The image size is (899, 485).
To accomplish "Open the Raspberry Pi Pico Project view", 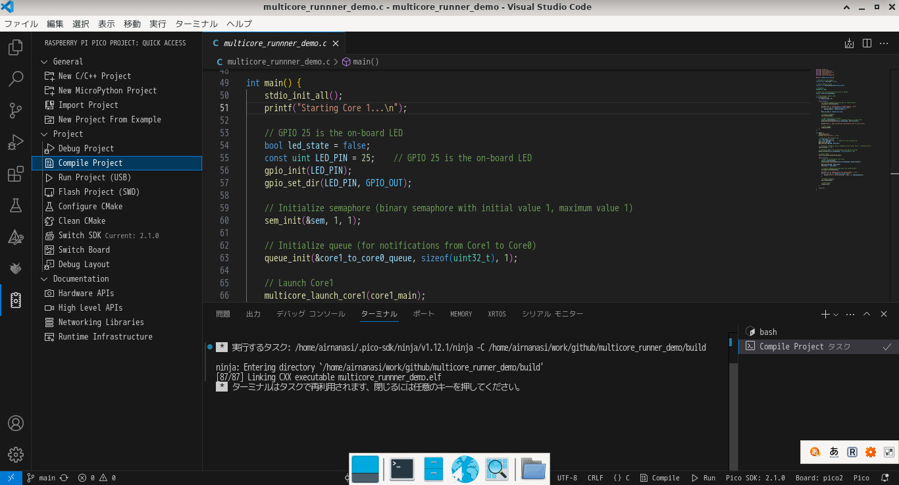I will (16, 300).
